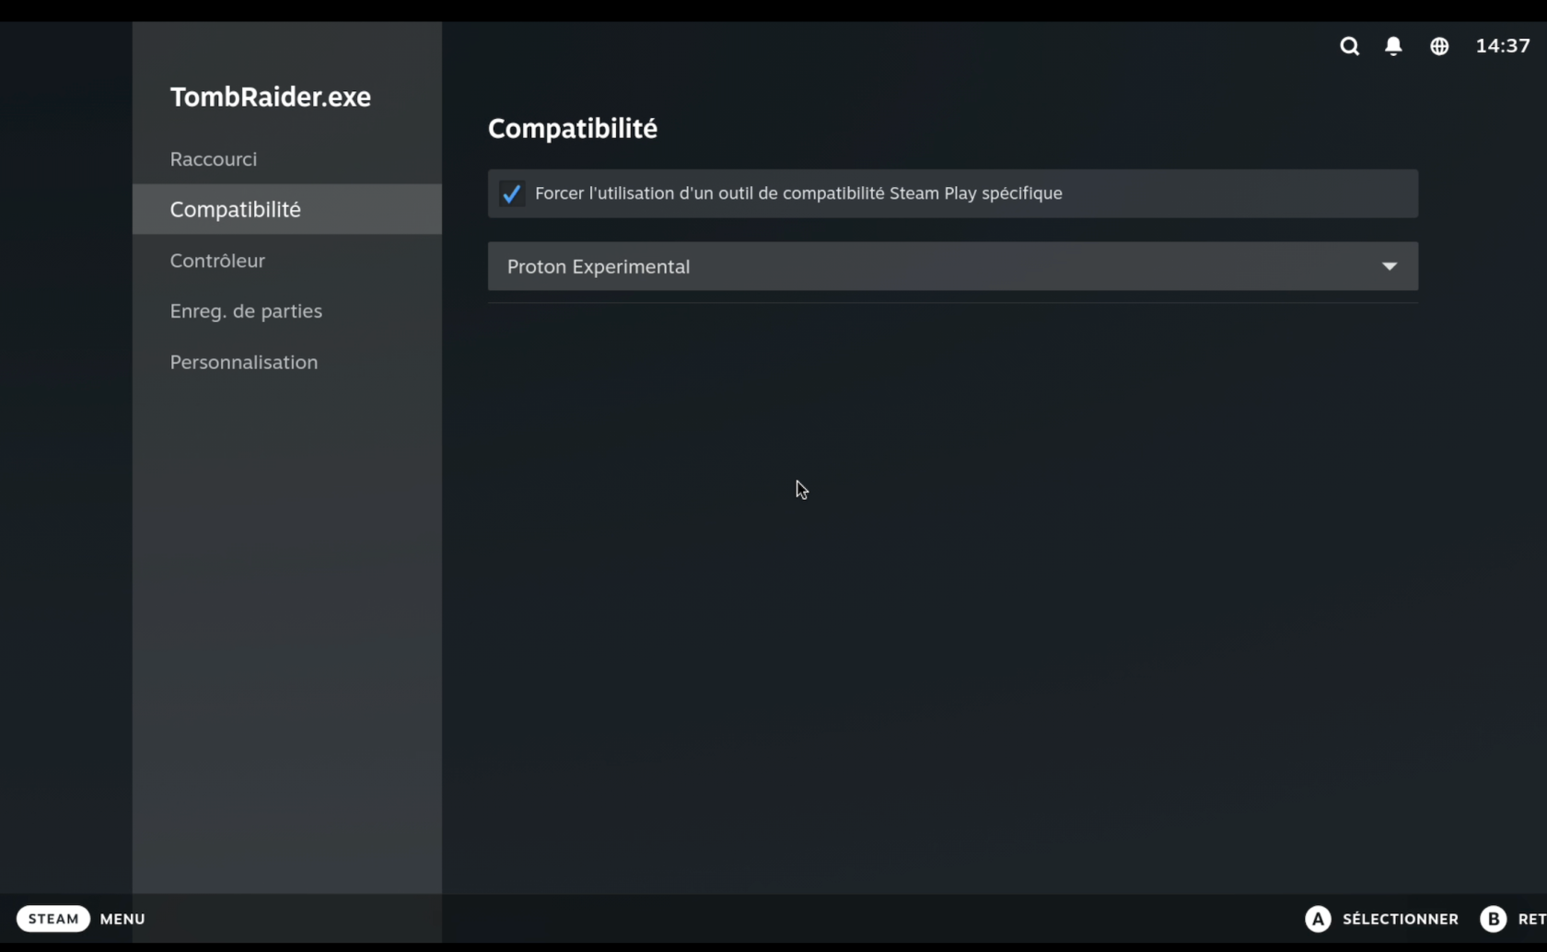Click the A button glyph
The image size is (1547, 952).
1318,919
